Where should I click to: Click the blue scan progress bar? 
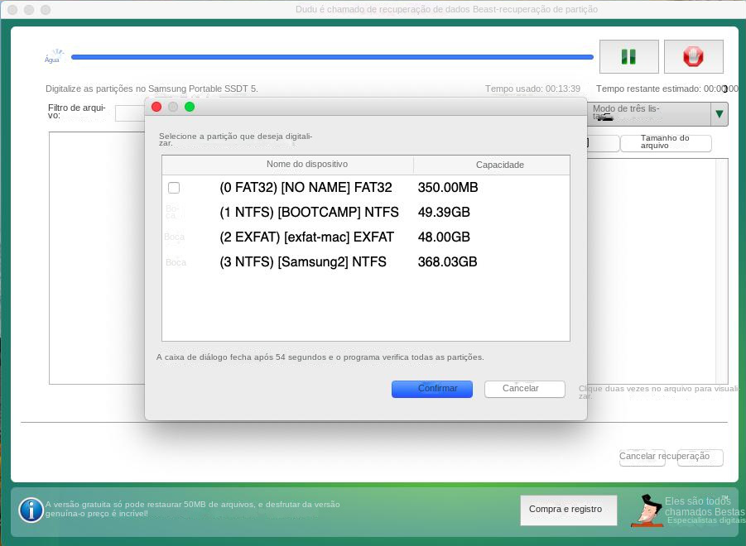(331, 57)
